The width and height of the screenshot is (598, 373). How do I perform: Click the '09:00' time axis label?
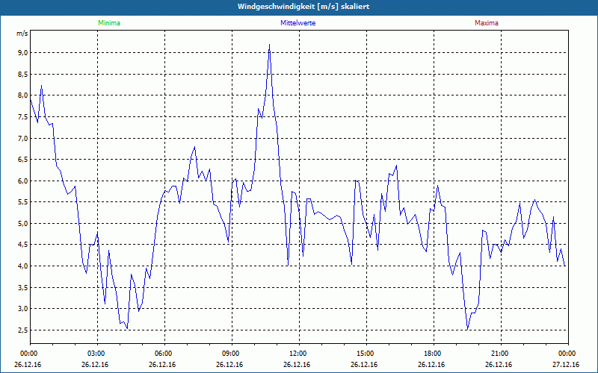click(232, 354)
